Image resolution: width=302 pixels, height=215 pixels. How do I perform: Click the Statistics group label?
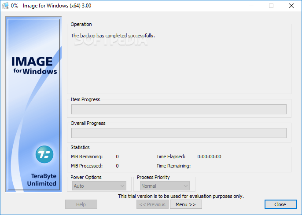pyautogui.click(x=80, y=147)
